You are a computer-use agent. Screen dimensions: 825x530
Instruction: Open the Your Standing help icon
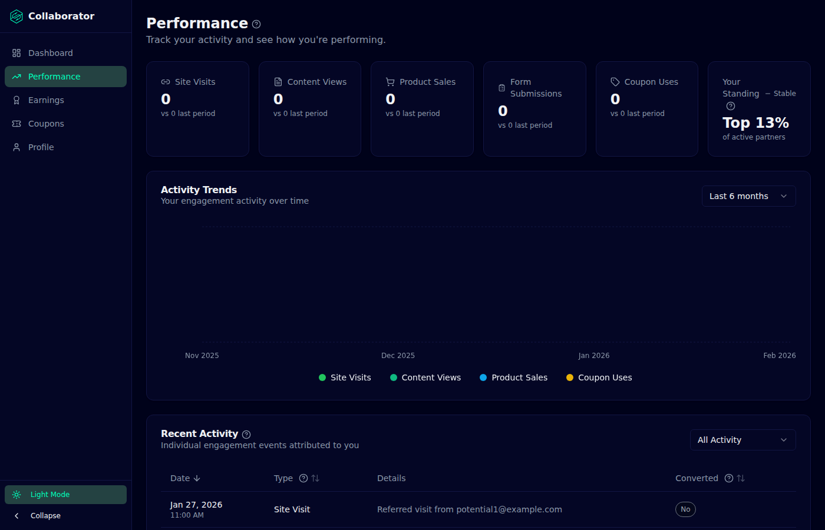pos(731,106)
